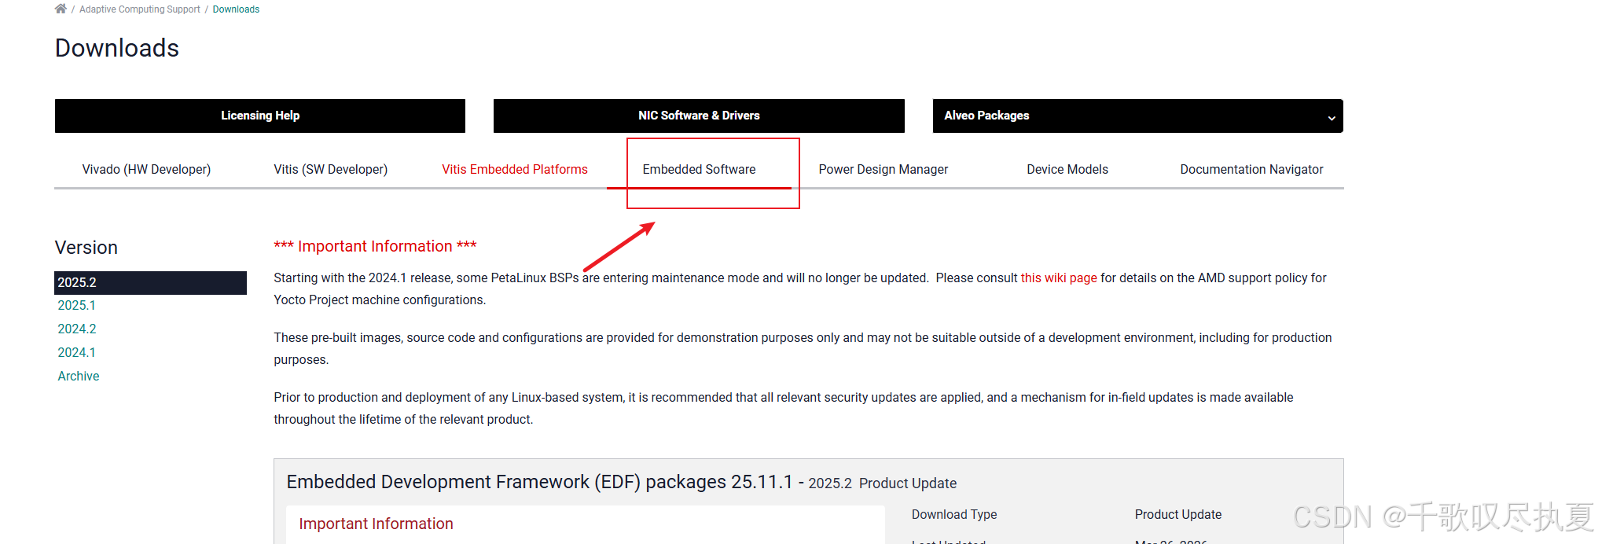Image resolution: width=1598 pixels, height=544 pixels.
Task: Select version 2025.2 in list
Action: 150,282
